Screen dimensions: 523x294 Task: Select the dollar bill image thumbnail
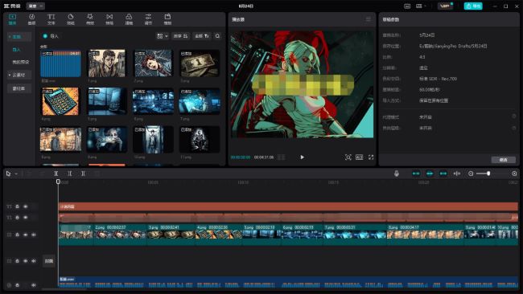point(200,63)
